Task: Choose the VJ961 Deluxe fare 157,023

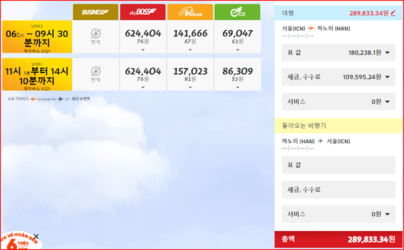Action: coord(190,75)
